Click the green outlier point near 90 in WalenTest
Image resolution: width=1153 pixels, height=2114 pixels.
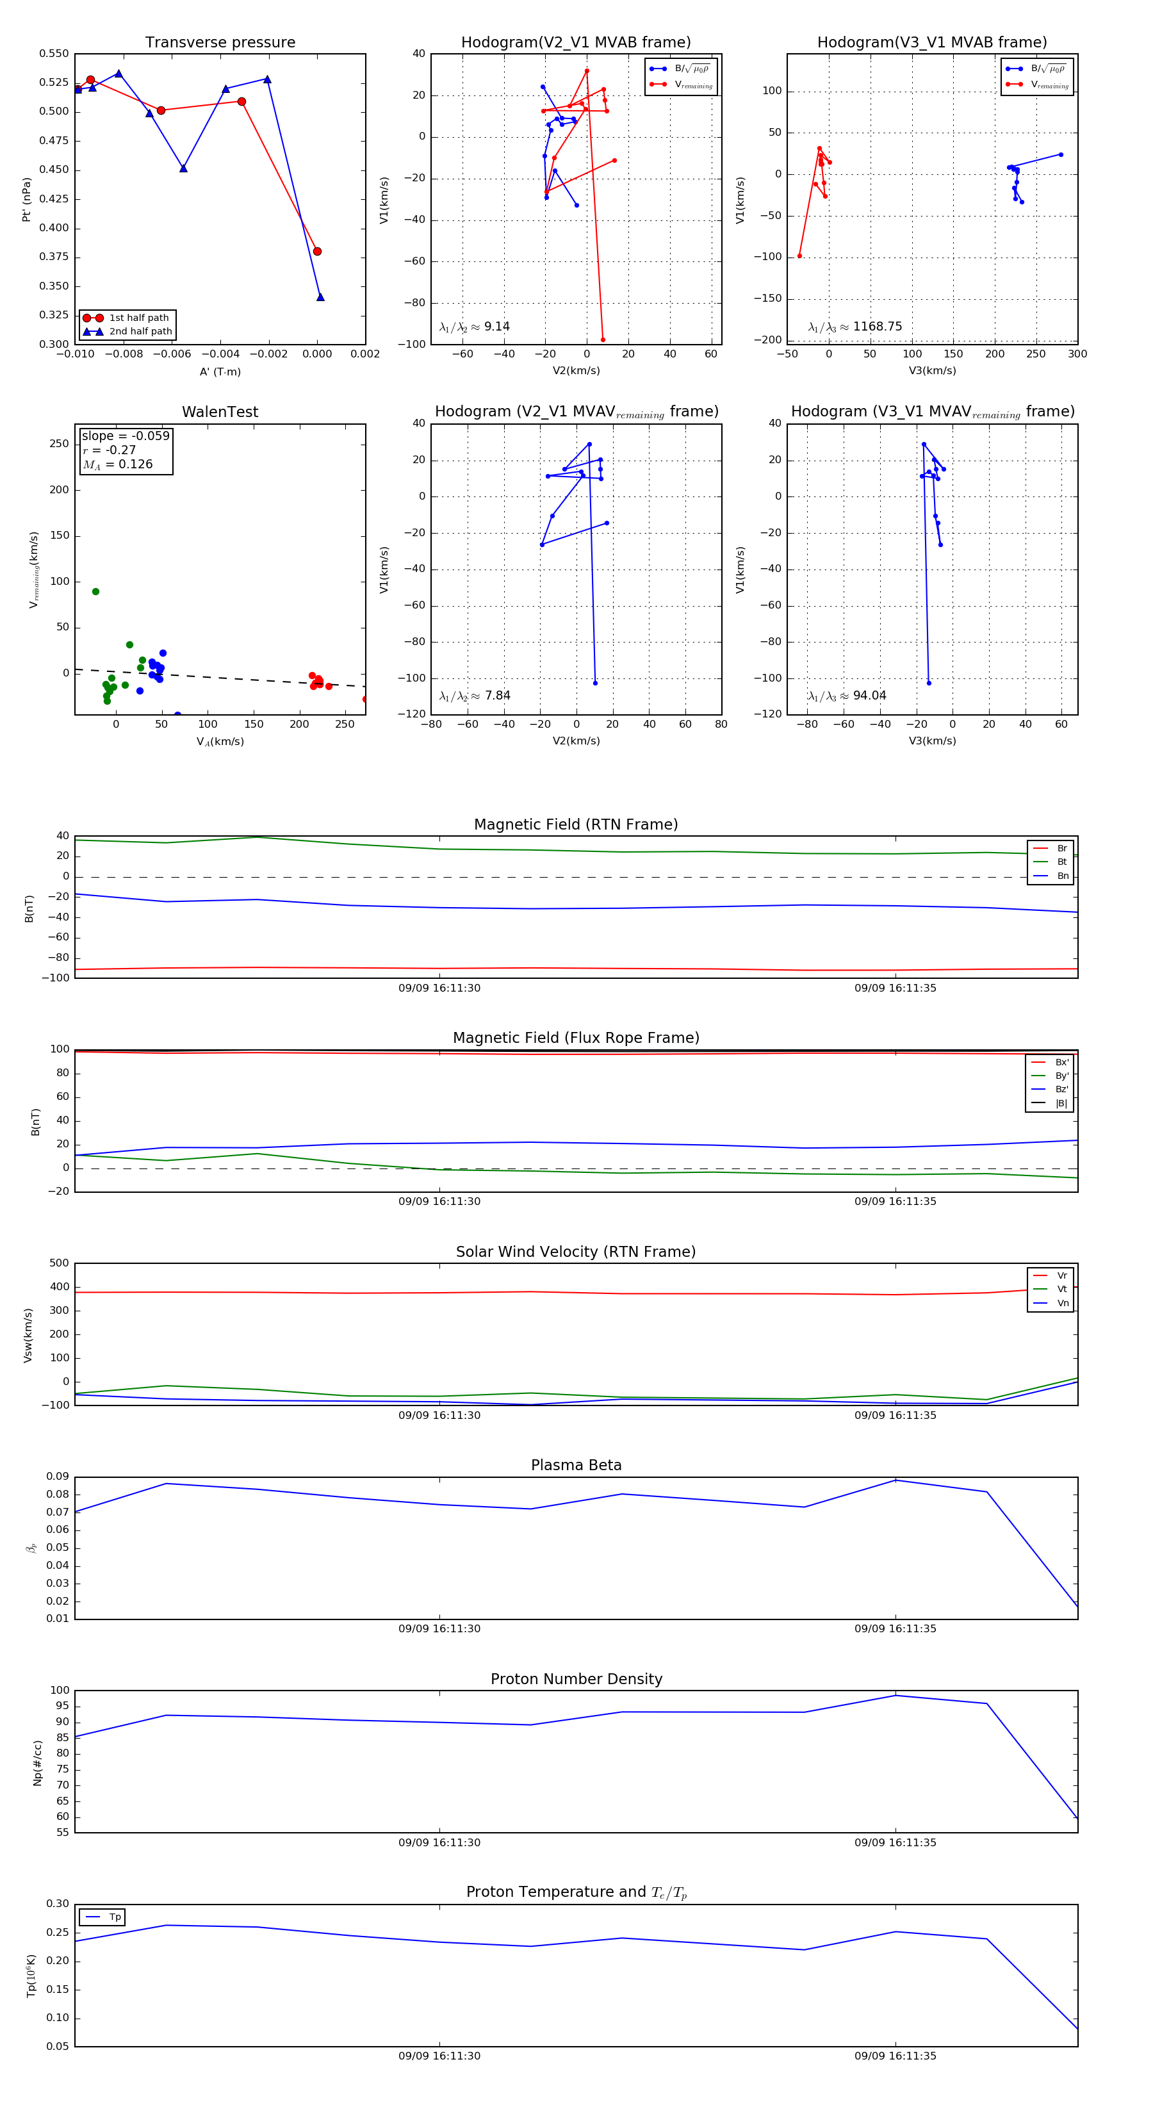[x=96, y=592]
